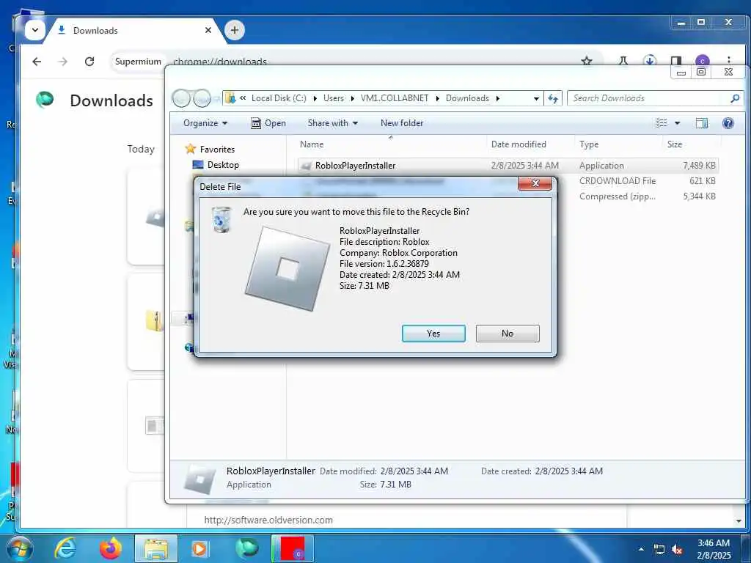
Task: Reload the browser page
Action: pos(89,62)
